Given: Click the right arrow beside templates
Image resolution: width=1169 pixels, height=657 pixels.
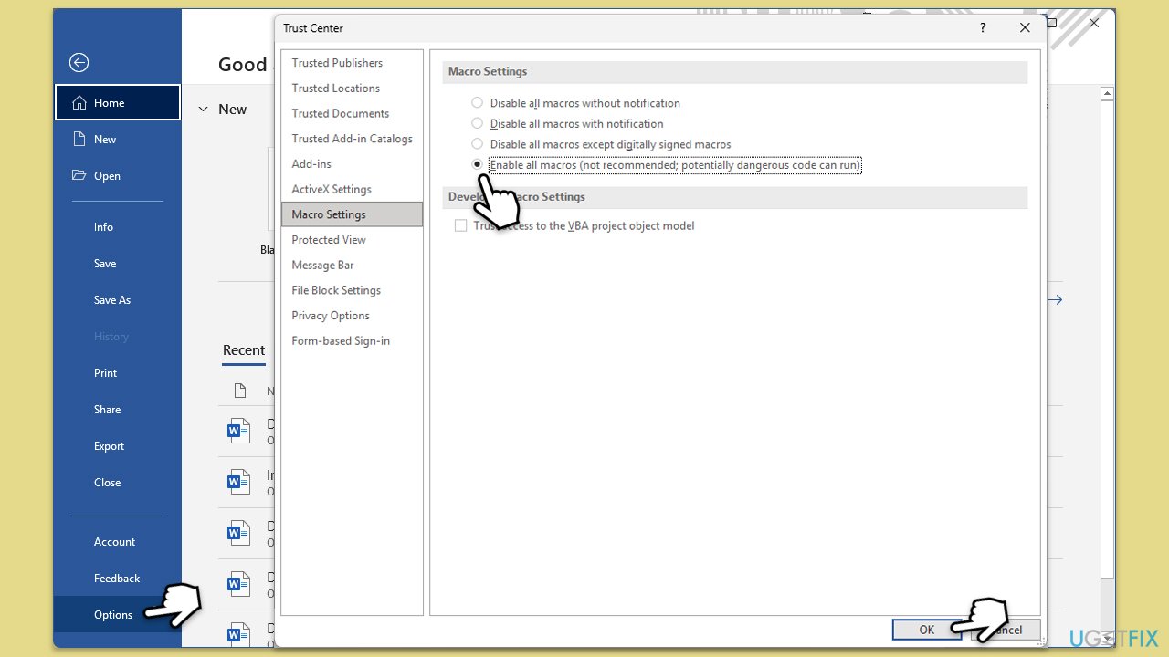Looking at the screenshot, I should pyautogui.click(x=1055, y=299).
